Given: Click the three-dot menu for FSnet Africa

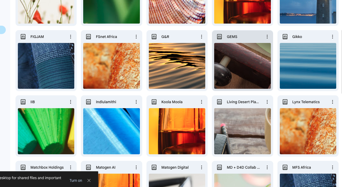Looking at the screenshot, I should point(136,37).
